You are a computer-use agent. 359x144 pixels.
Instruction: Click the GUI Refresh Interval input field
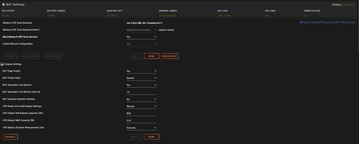pos(141,92)
